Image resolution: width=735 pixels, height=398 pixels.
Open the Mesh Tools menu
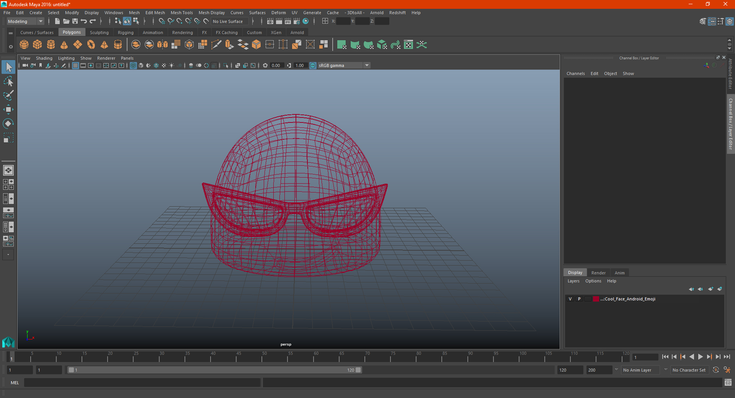click(181, 13)
